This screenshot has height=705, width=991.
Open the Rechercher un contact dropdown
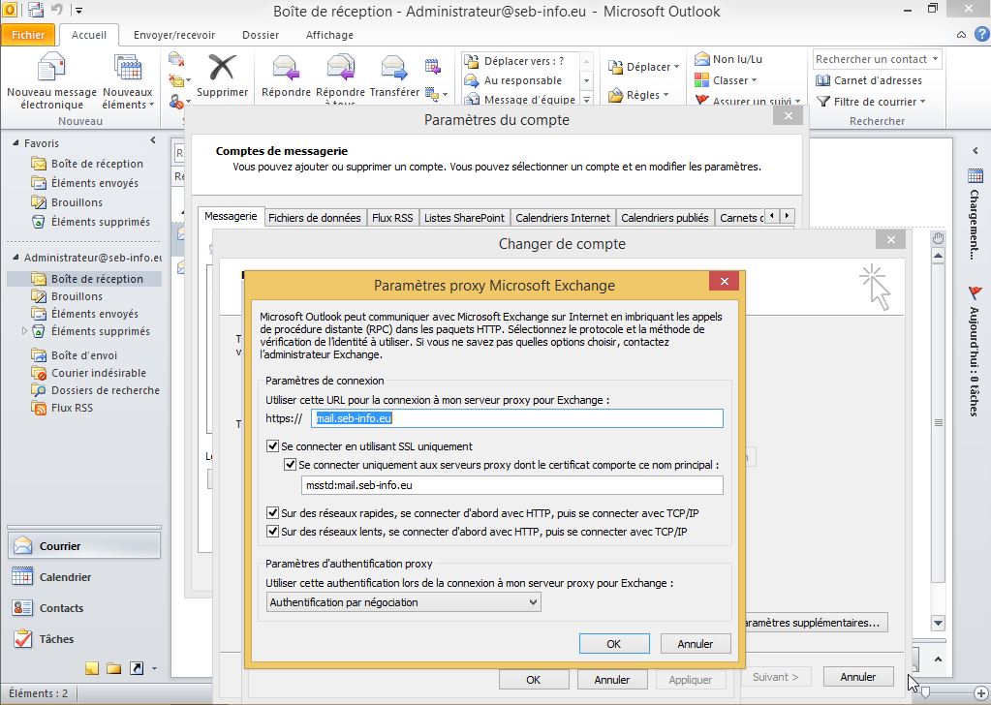[936, 59]
